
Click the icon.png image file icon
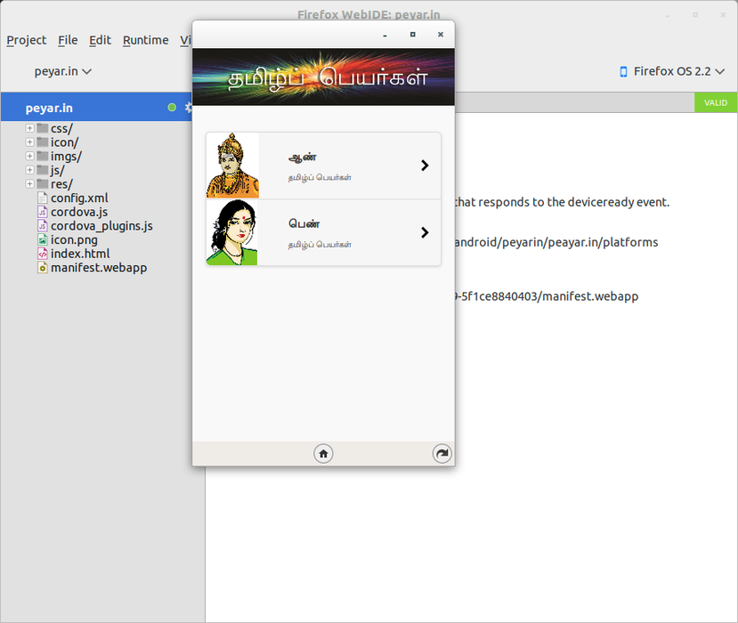42,239
